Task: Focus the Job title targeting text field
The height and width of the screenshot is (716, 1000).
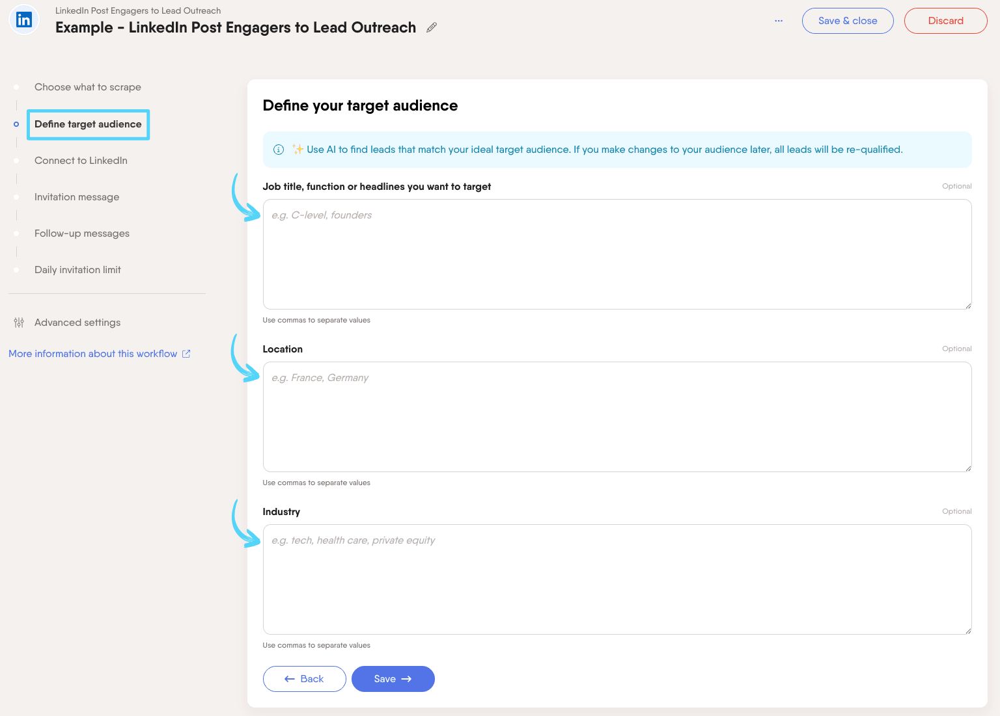Action: coord(617,254)
